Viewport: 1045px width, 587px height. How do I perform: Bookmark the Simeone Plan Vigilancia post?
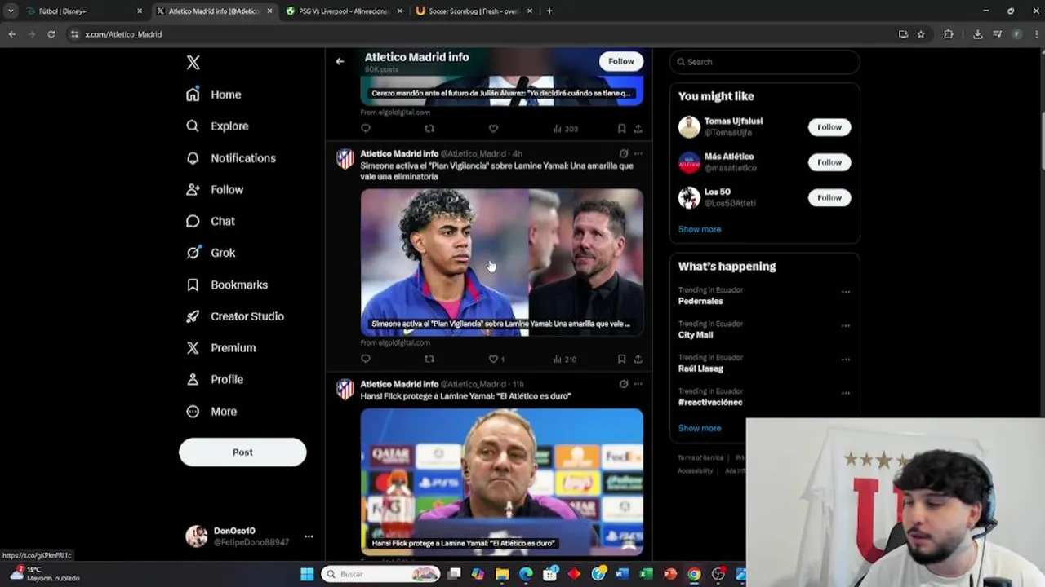pos(621,359)
